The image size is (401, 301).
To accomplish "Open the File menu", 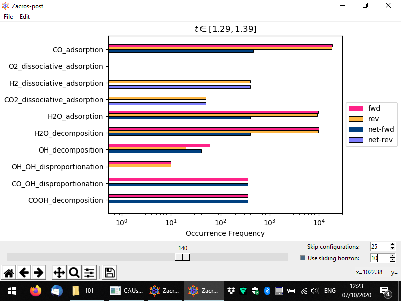I will (x=8, y=17).
